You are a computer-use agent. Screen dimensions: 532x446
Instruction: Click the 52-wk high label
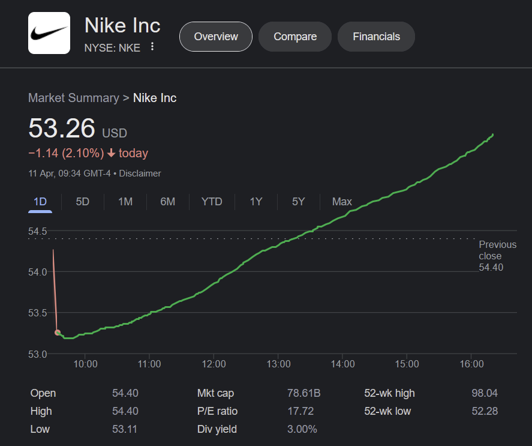coord(389,393)
